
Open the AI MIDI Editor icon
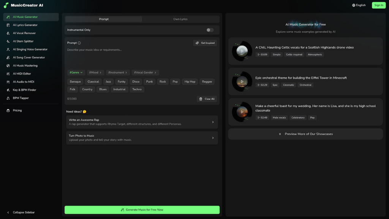click(x=8, y=74)
